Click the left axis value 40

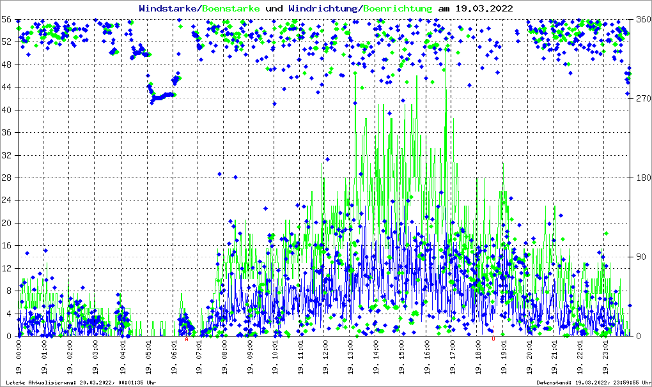coord(6,110)
